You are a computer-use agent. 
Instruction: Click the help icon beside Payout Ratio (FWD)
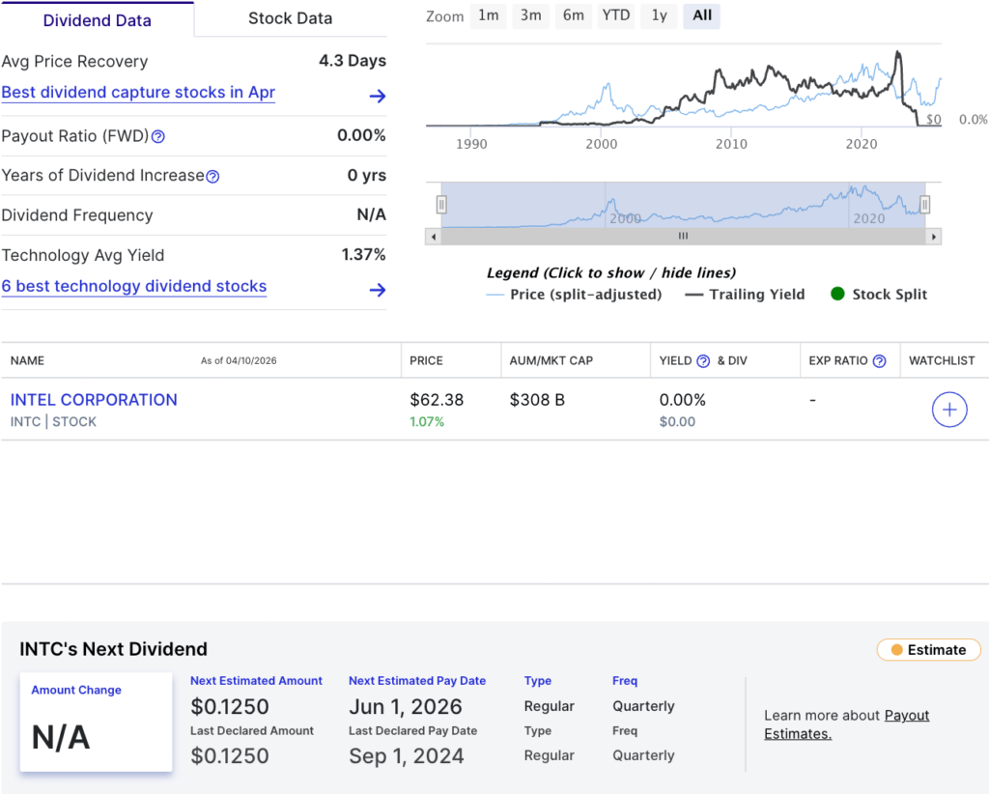point(158,137)
